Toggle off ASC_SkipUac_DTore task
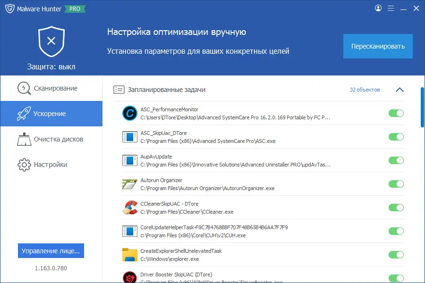 (396, 137)
